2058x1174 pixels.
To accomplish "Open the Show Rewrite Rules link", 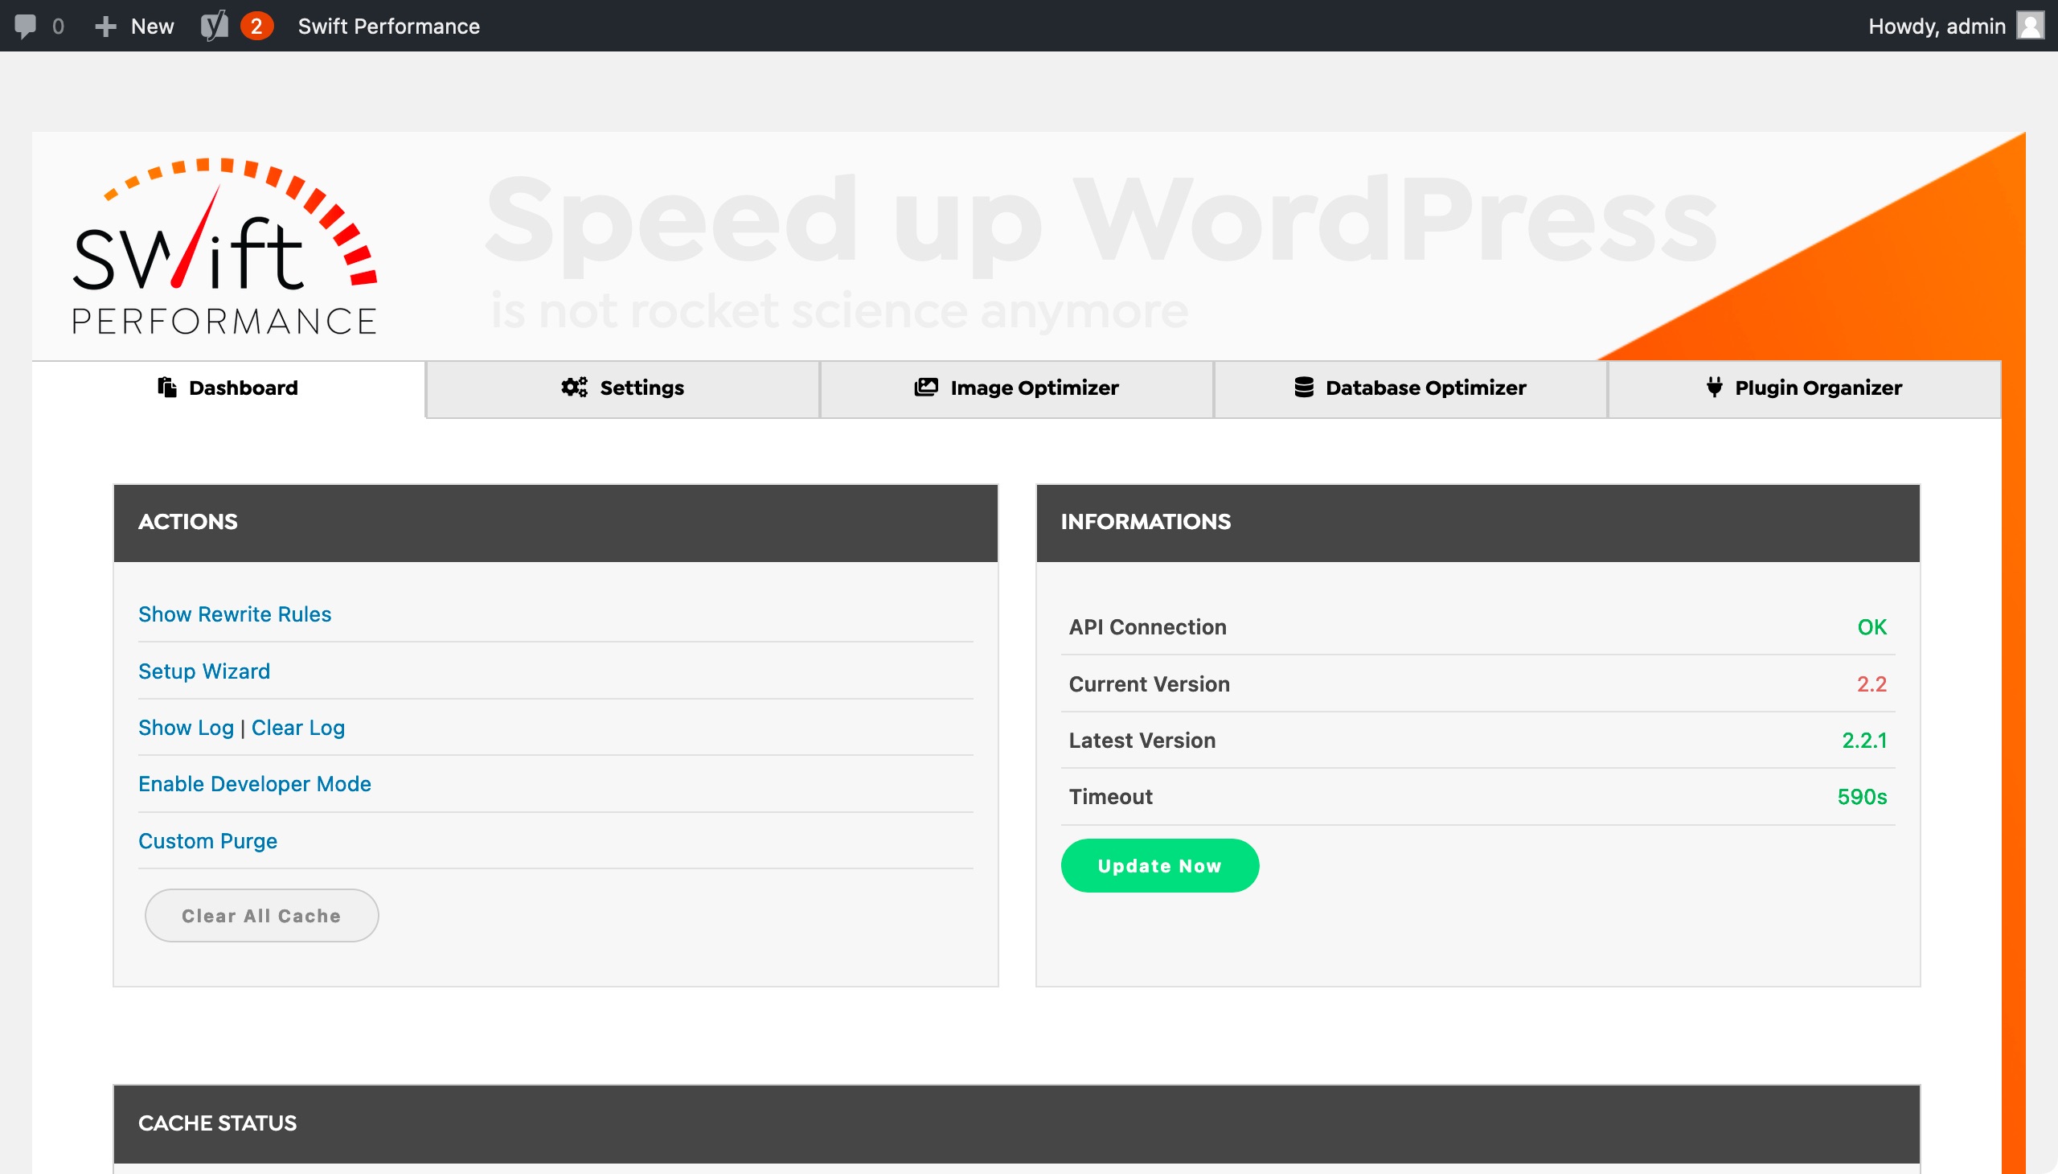I will click(x=235, y=614).
